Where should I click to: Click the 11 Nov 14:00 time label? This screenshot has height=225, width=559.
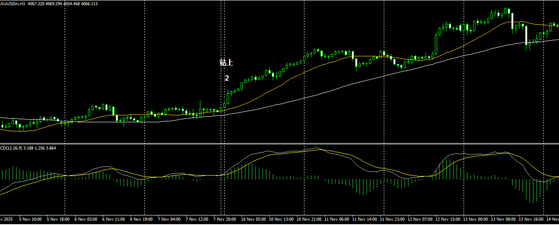[366, 220]
